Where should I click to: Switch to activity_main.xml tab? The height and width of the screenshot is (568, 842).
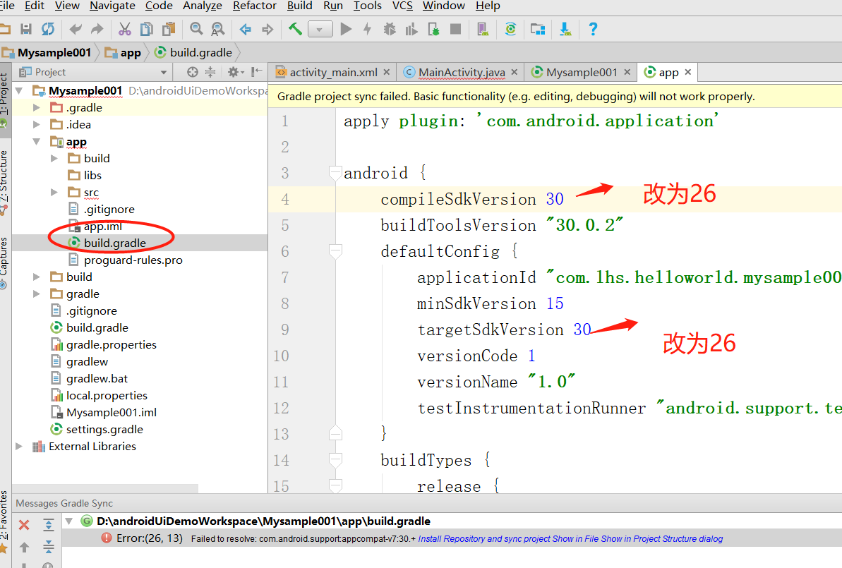[333, 72]
